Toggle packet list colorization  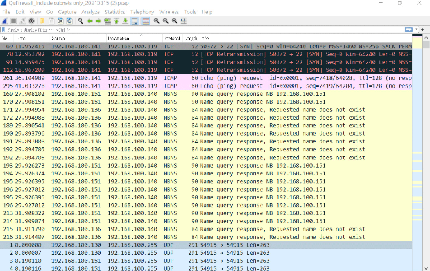tap(145, 21)
